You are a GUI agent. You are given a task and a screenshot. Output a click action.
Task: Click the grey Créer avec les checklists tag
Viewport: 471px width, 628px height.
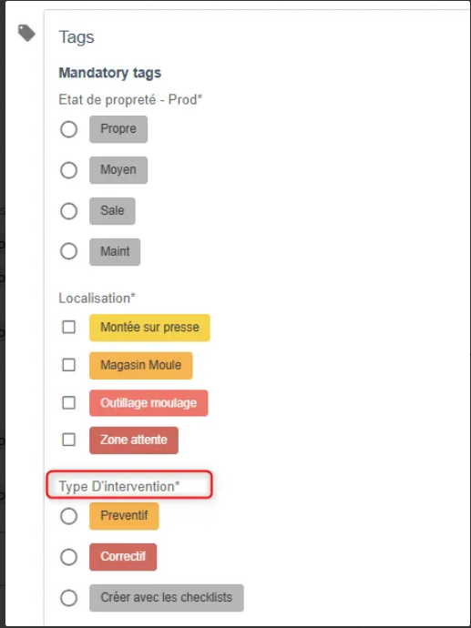tap(167, 598)
